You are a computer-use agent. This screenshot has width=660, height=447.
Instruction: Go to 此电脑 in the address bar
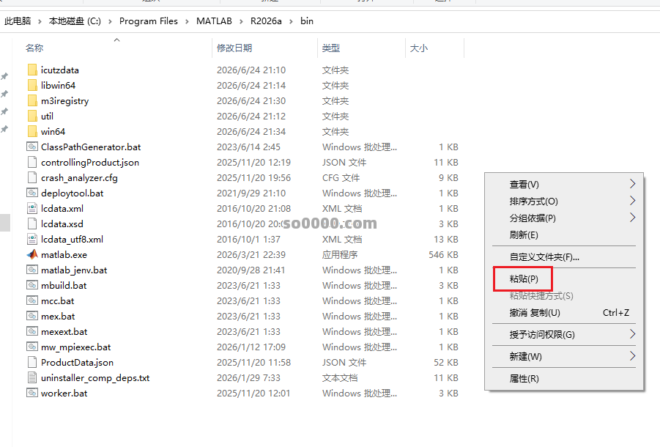18,21
